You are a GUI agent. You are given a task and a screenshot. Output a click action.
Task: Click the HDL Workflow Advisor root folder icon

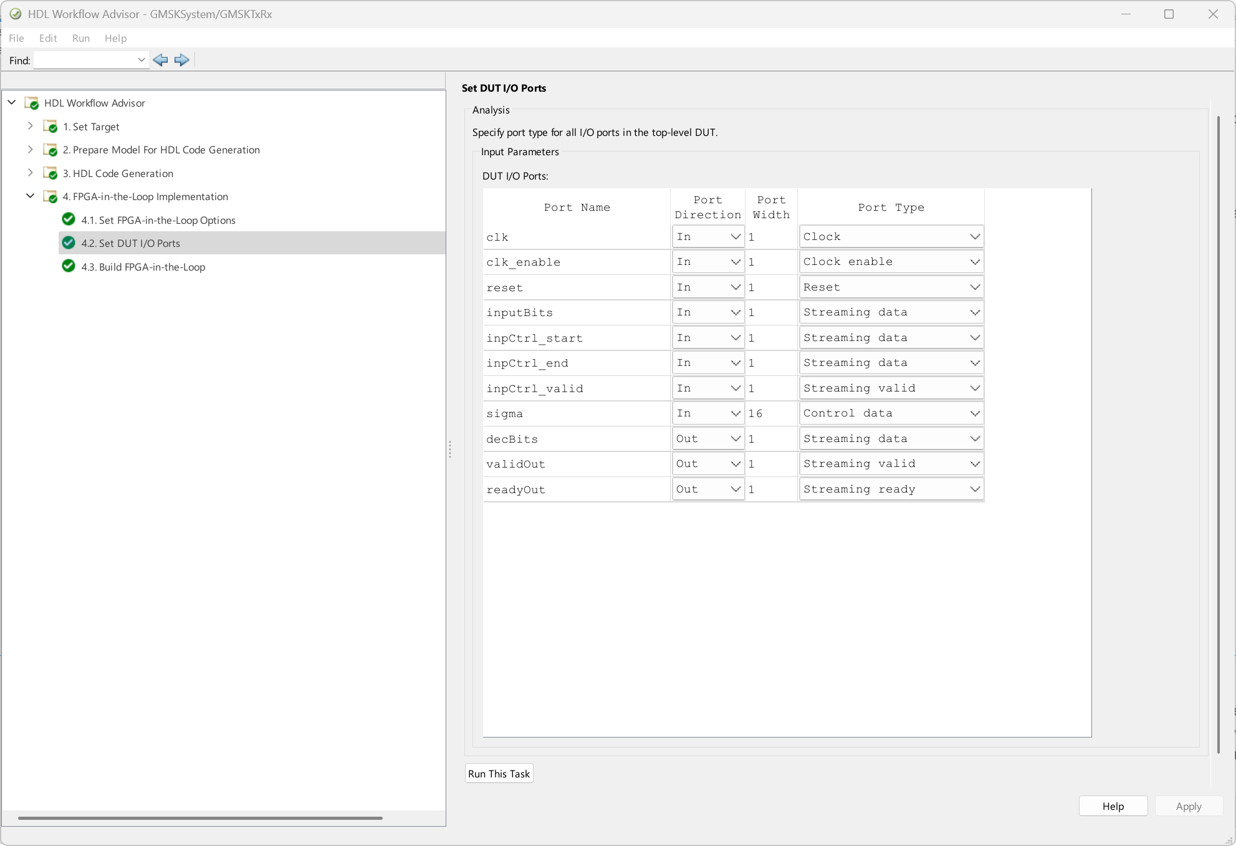click(32, 103)
